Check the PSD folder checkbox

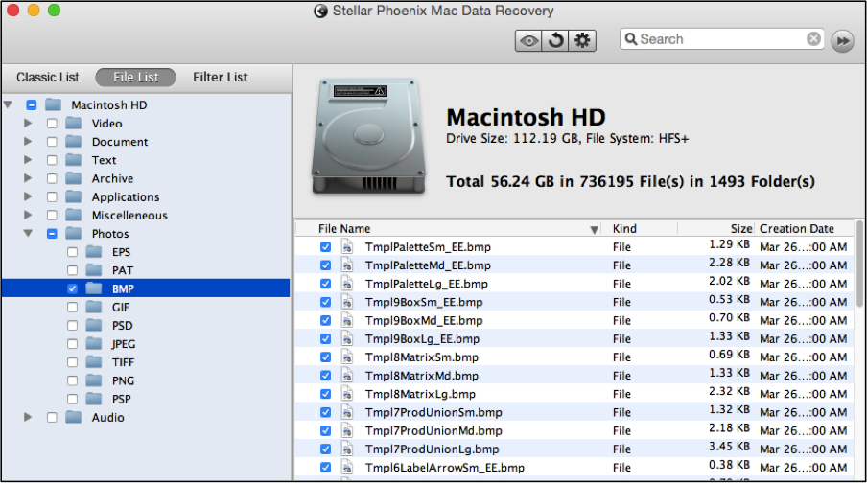pyautogui.click(x=73, y=326)
